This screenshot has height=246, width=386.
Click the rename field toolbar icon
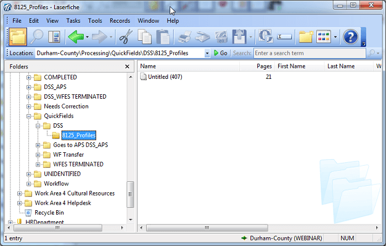284,37
